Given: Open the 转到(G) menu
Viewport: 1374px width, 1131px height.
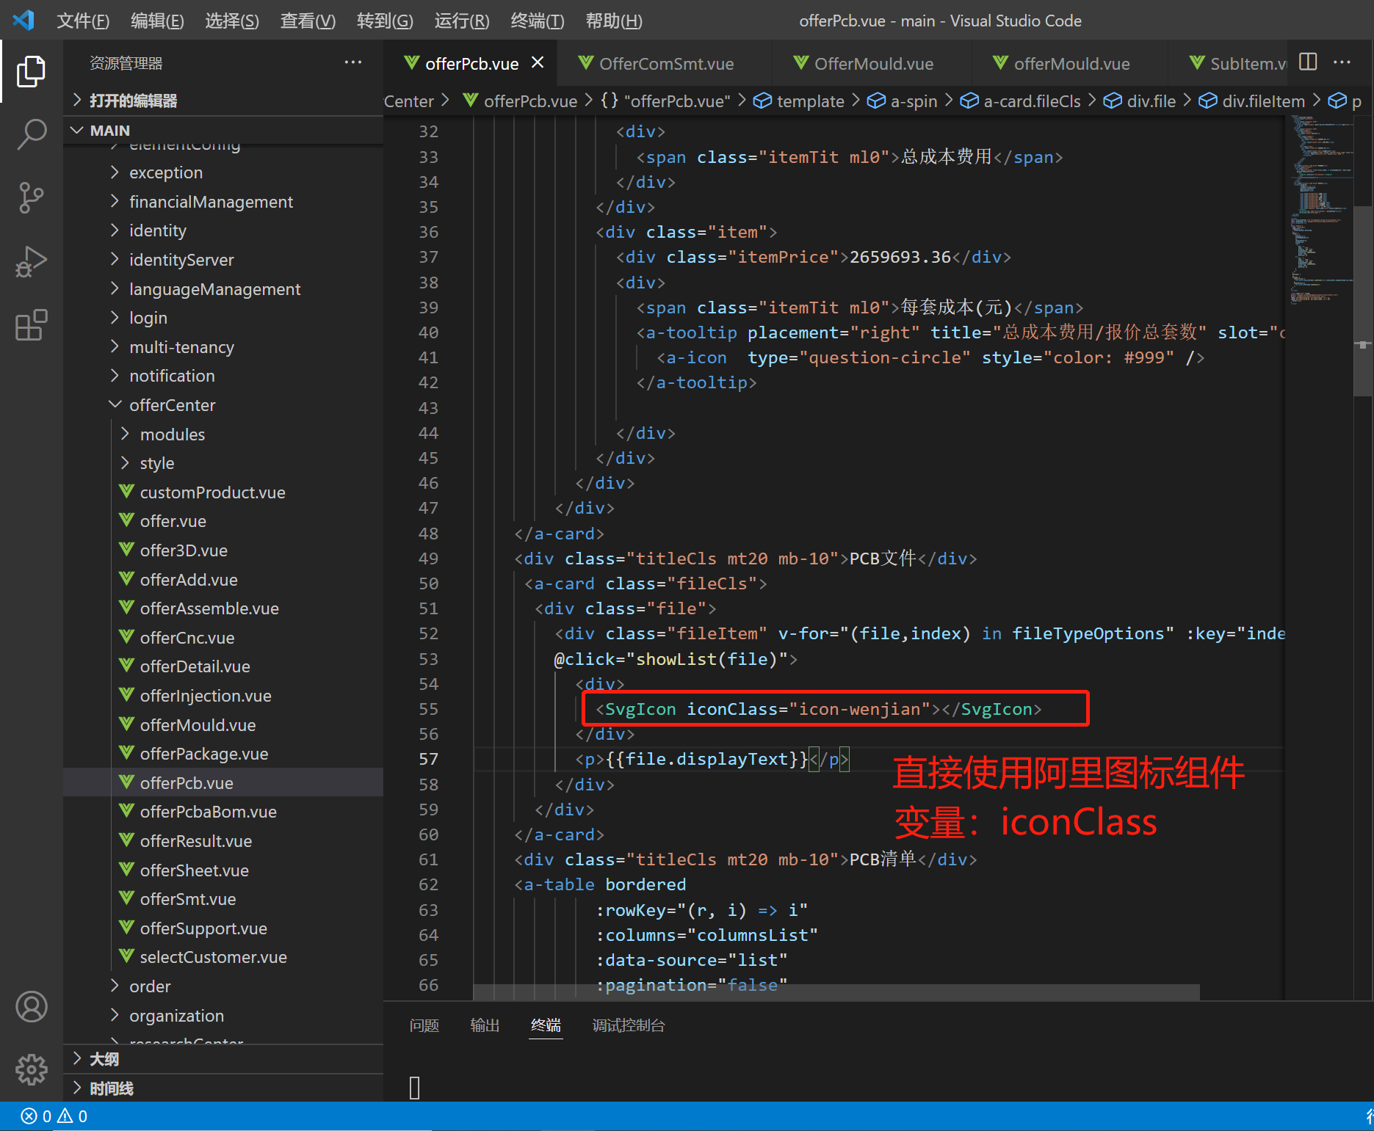Looking at the screenshot, I should [x=385, y=21].
